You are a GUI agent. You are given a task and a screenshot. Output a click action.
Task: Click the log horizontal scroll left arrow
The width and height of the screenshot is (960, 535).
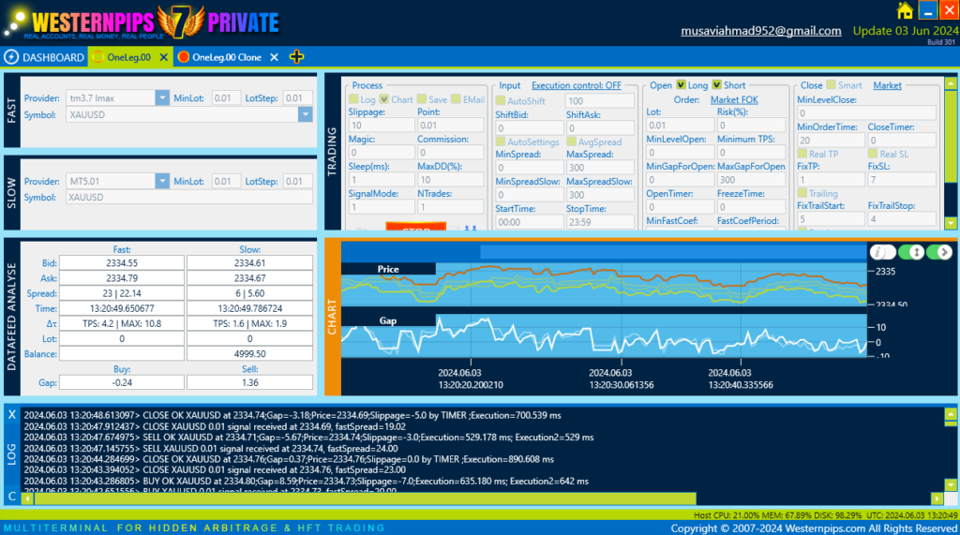27,498
